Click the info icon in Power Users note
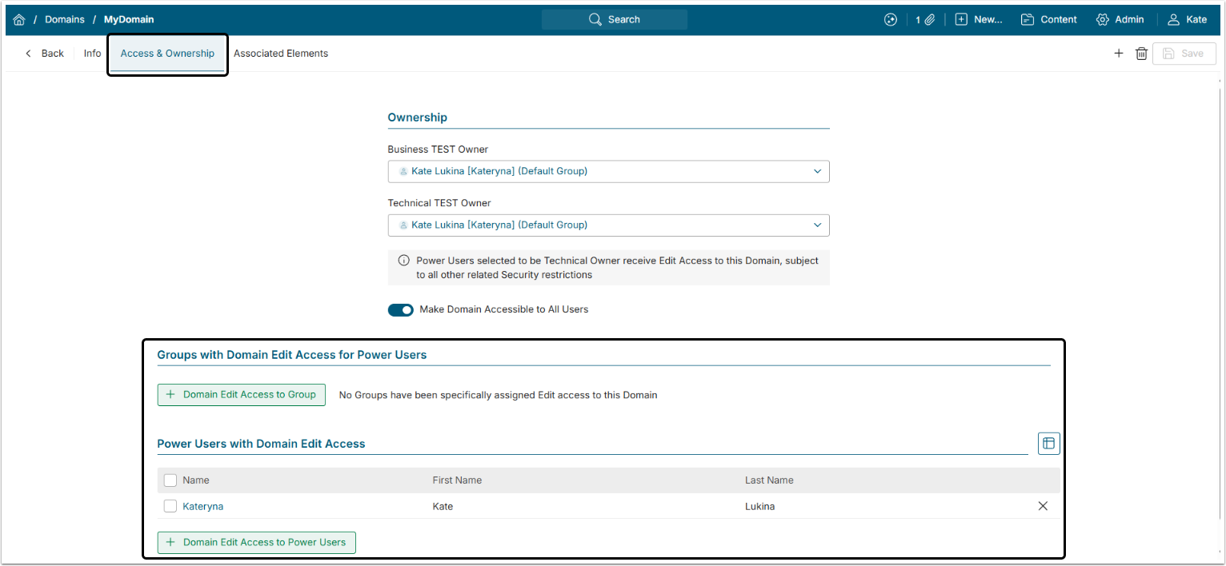This screenshot has height=566, width=1226. pos(404,261)
